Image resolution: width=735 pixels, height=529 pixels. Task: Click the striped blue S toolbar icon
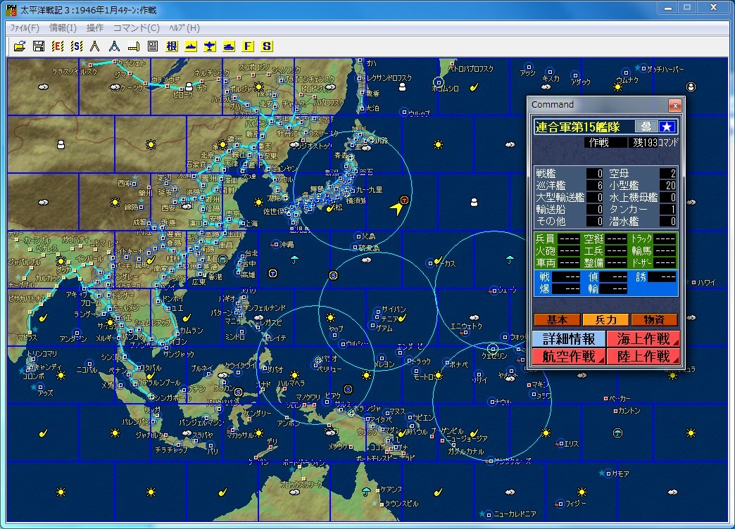[77, 46]
